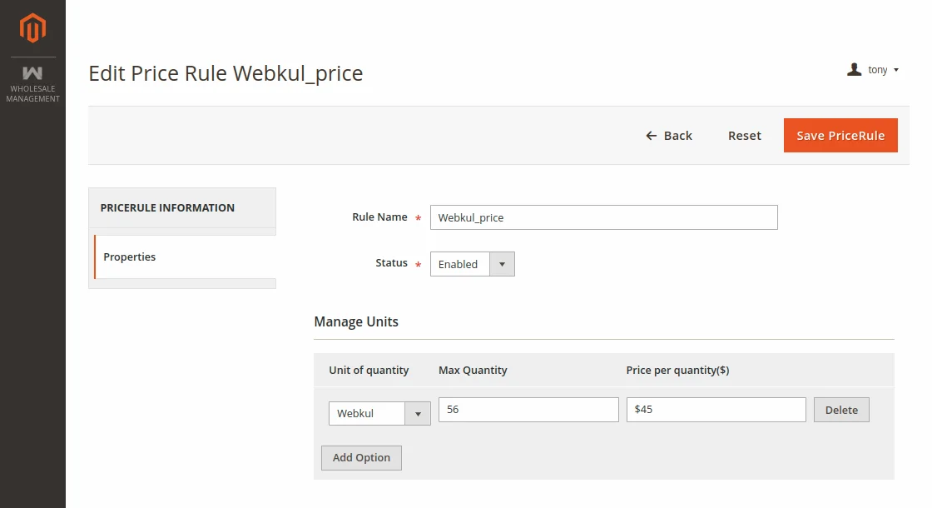Click the Unit of quantity dropdown arrow icon
This screenshot has width=932, height=508.
coord(417,413)
